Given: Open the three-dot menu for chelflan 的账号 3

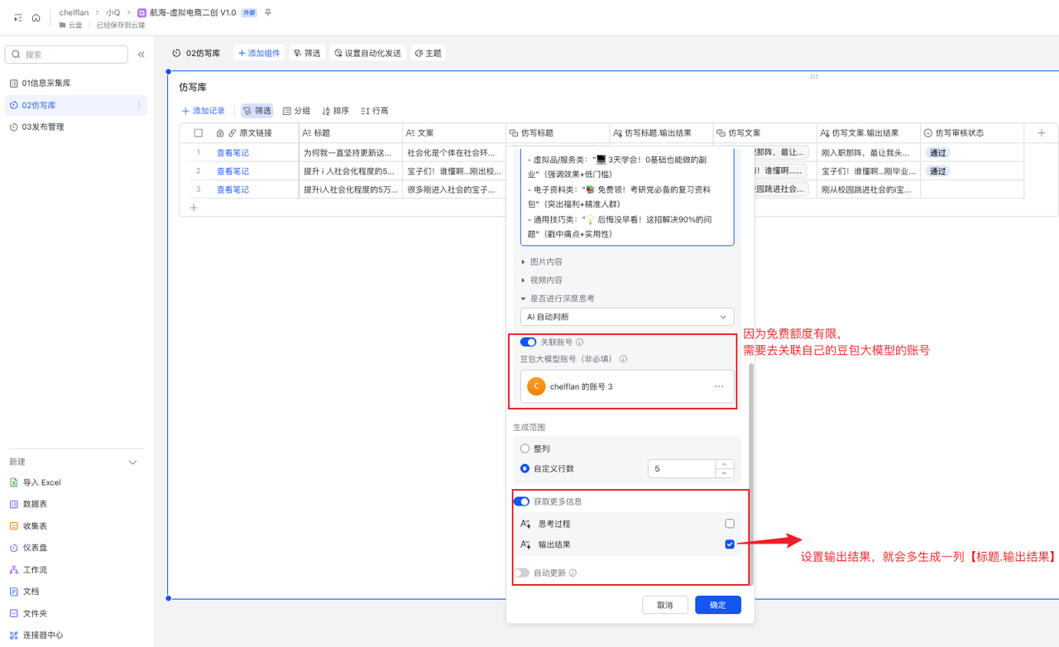Looking at the screenshot, I should [719, 386].
